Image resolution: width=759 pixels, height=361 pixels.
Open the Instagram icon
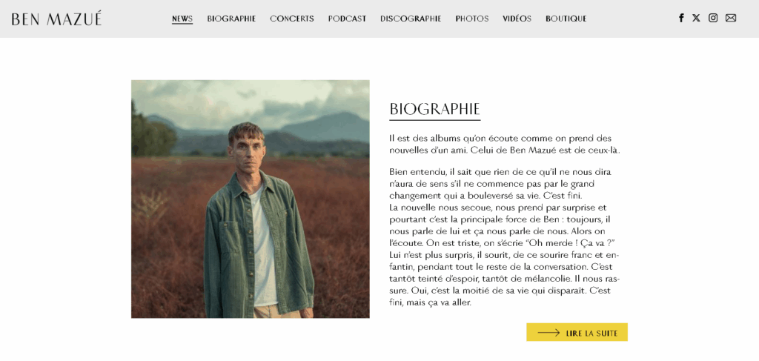(713, 18)
